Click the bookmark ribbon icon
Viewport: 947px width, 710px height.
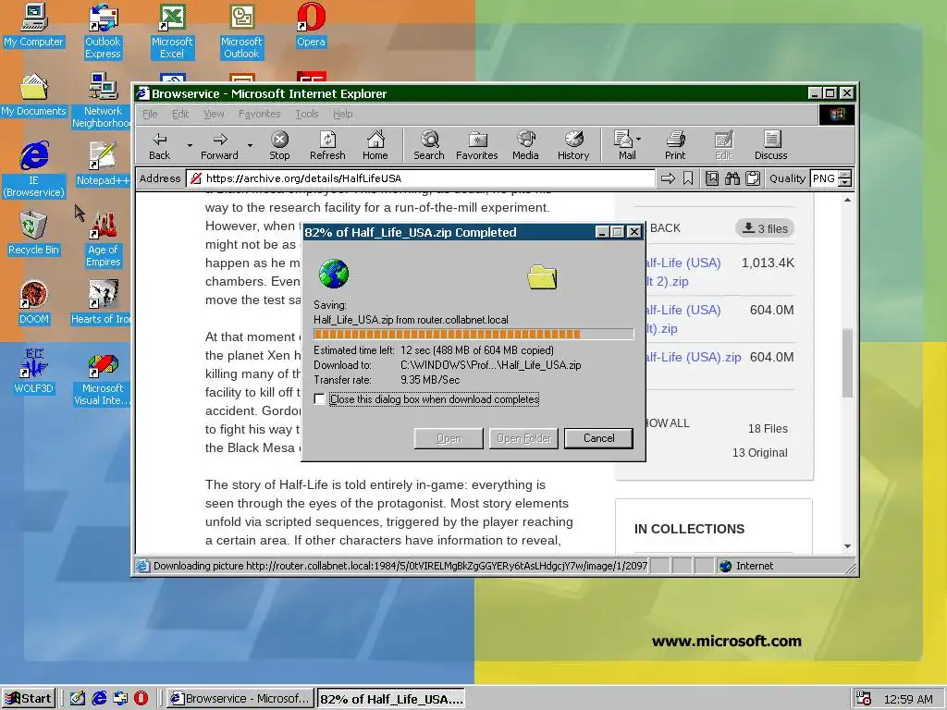pyautogui.click(x=688, y=178)
